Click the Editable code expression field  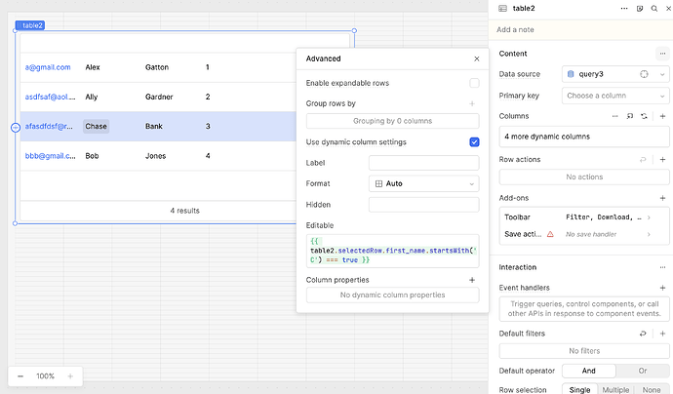pos(392,251)
